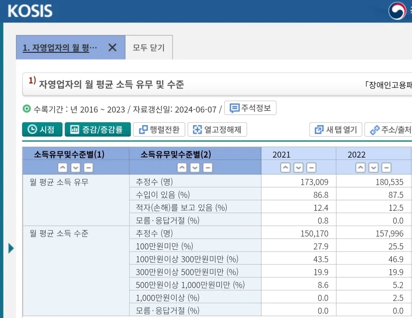The height and width of the screenshot is (318, 412).
Task: Sort the 2021 column descending
Action: [298, 168]
